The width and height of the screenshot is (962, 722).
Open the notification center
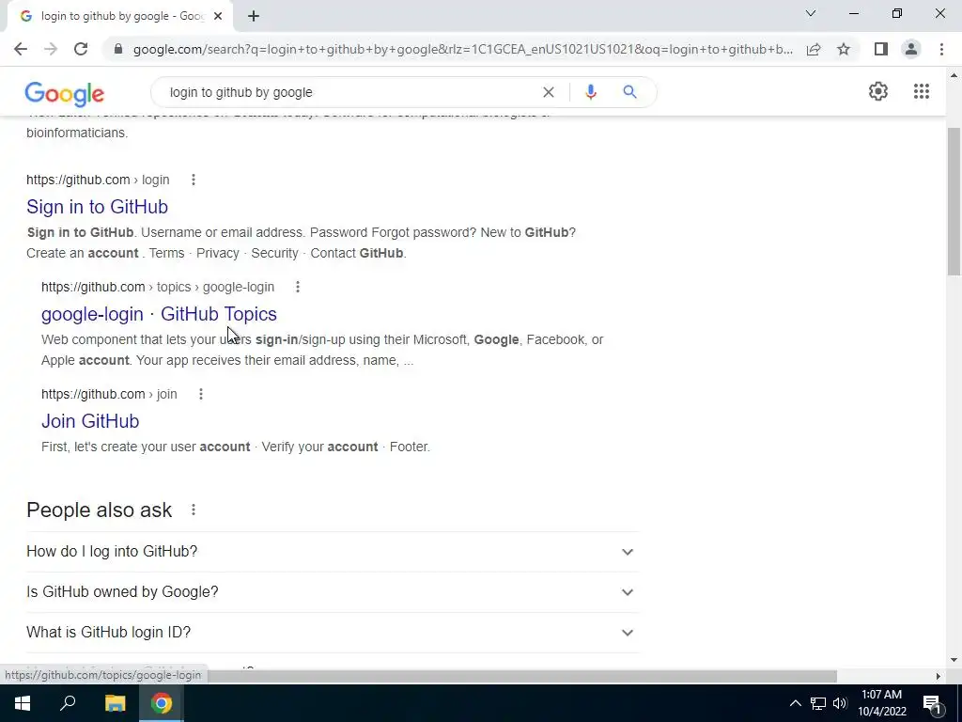pos(932,703)
